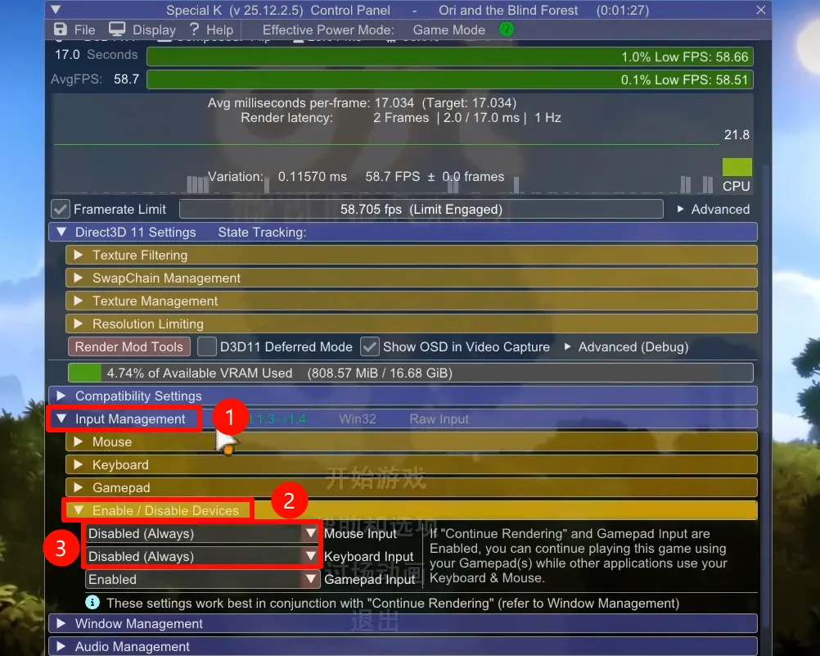Click the info icon beside Continue Rendering note

click(92, 602)
